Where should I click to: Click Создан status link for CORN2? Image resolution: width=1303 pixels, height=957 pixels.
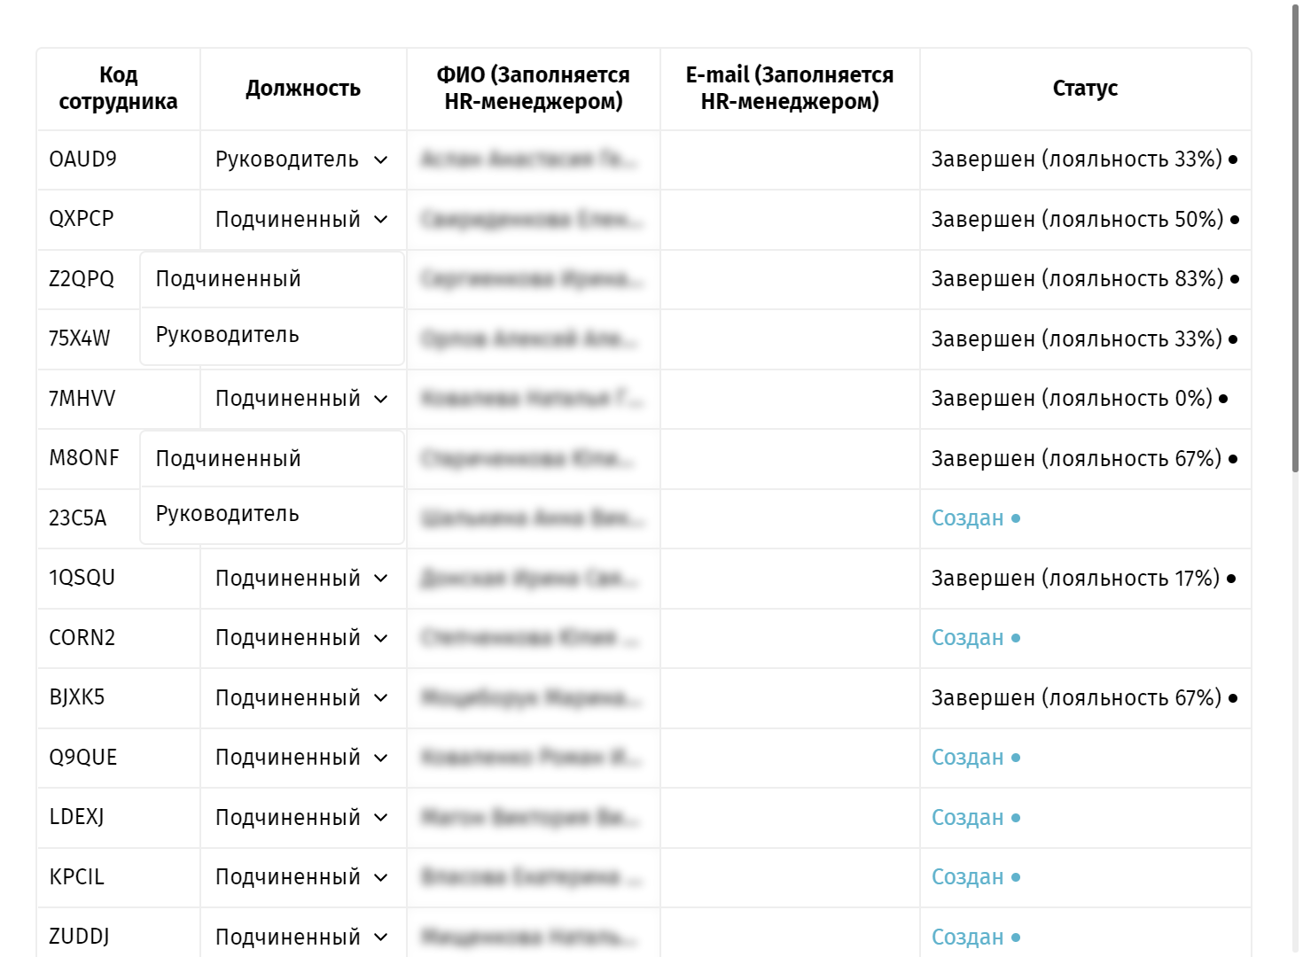[x=967, y=638]
